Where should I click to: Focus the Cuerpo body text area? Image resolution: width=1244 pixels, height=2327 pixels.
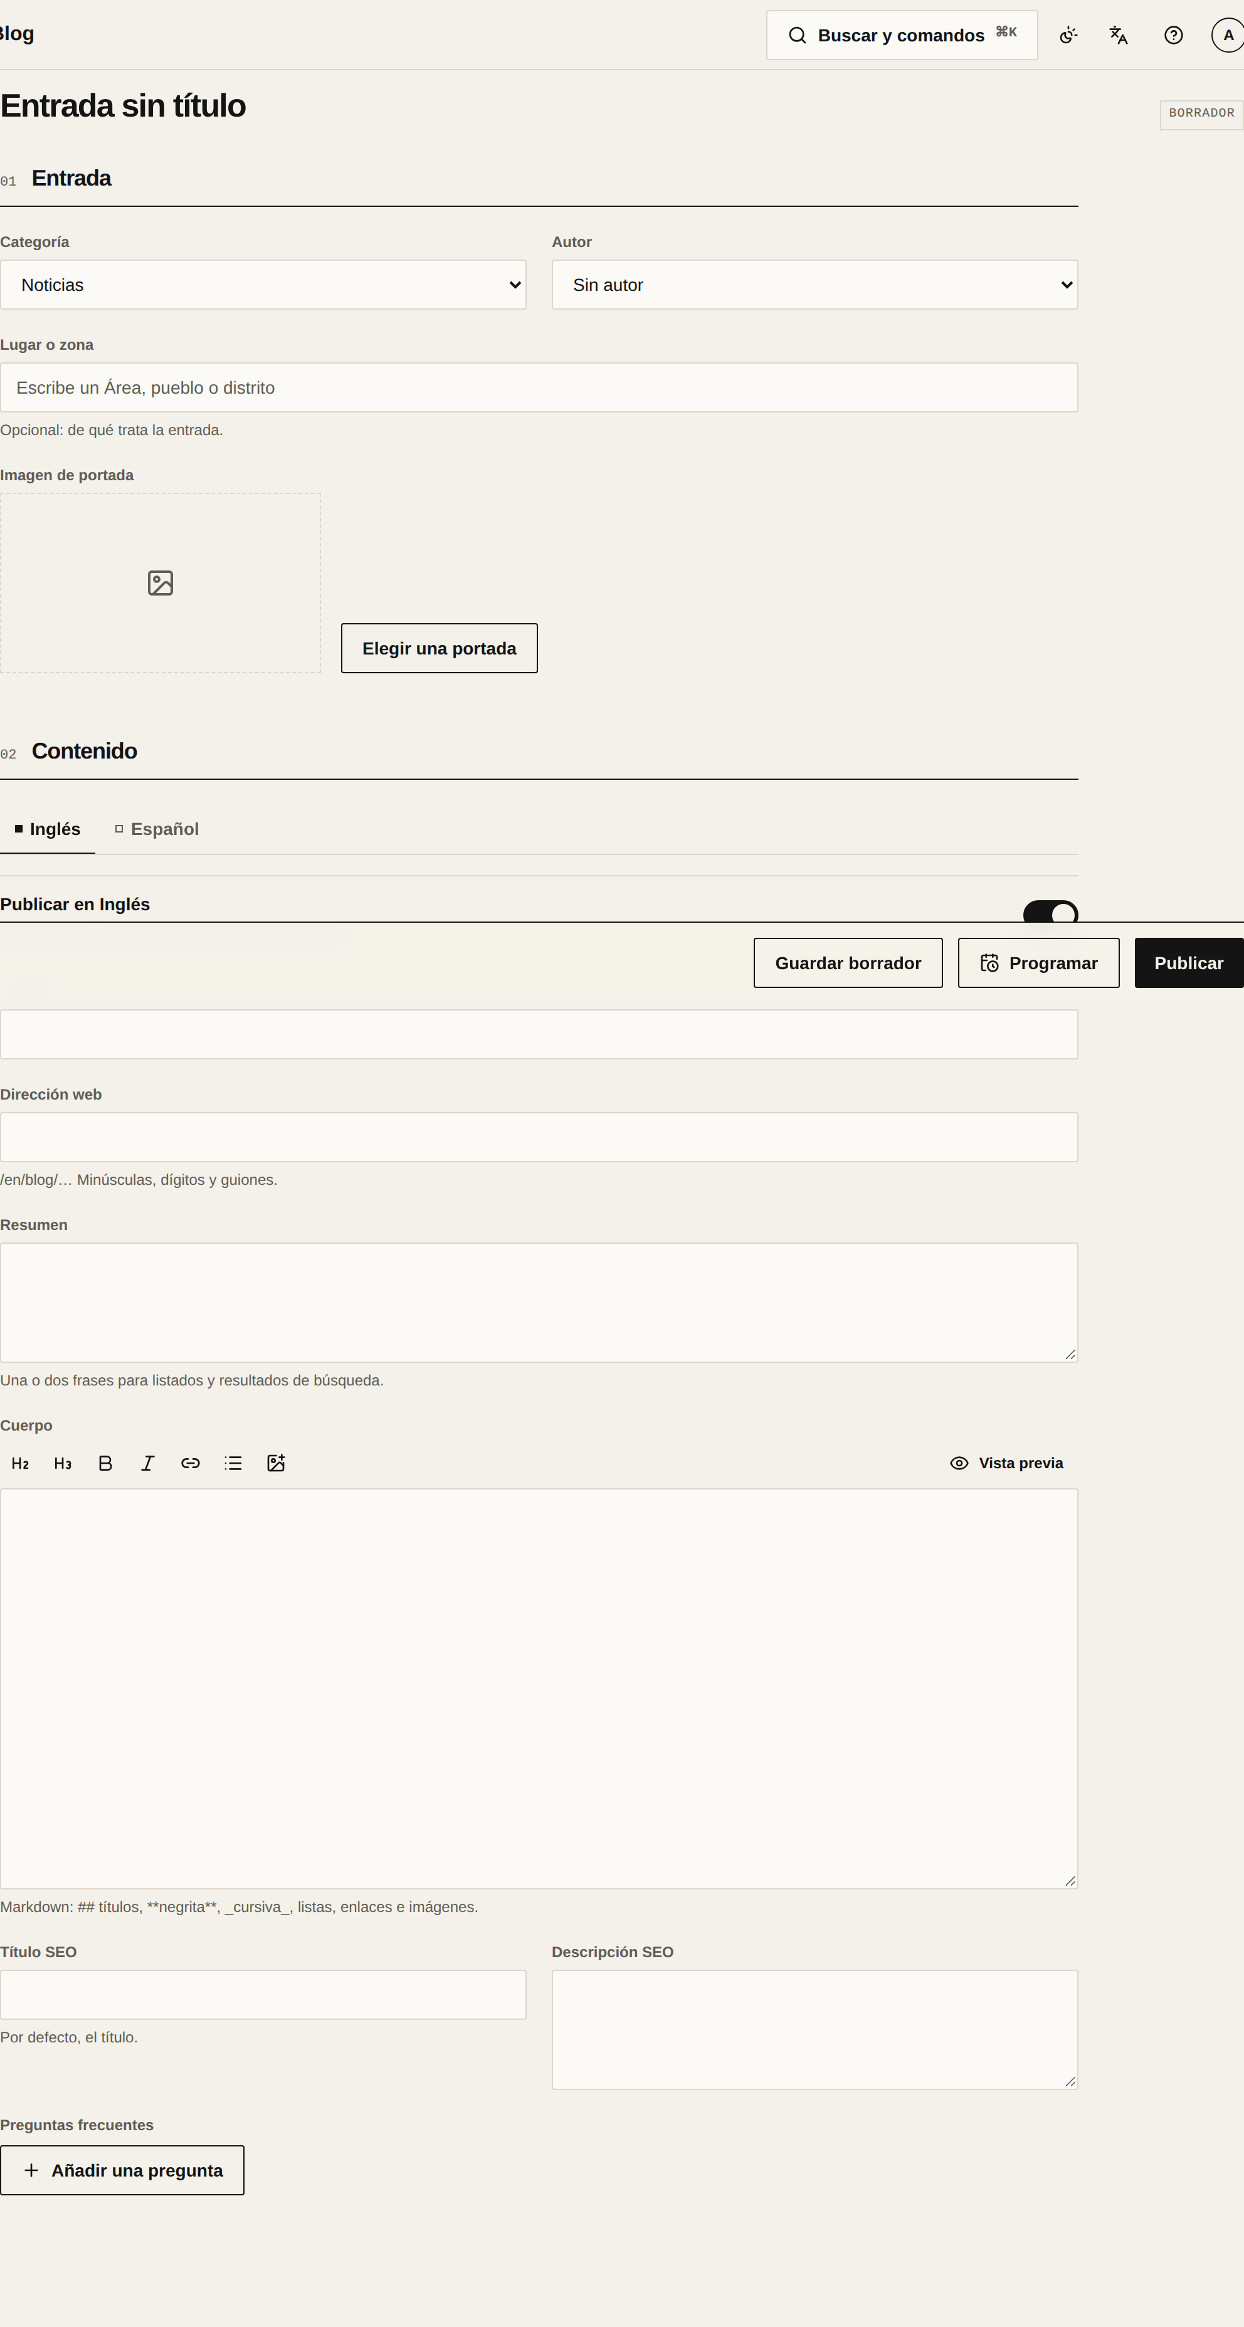[x=539, y=1689]
